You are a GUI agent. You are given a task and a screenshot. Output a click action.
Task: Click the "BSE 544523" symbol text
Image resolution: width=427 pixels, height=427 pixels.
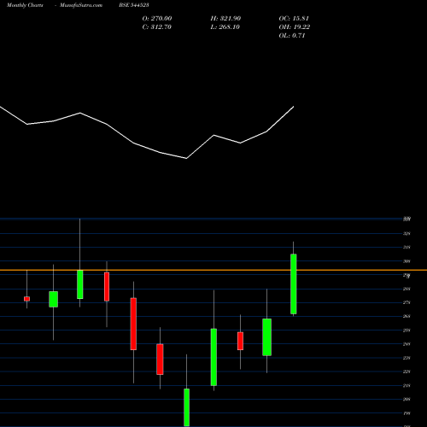pos(134,5)
